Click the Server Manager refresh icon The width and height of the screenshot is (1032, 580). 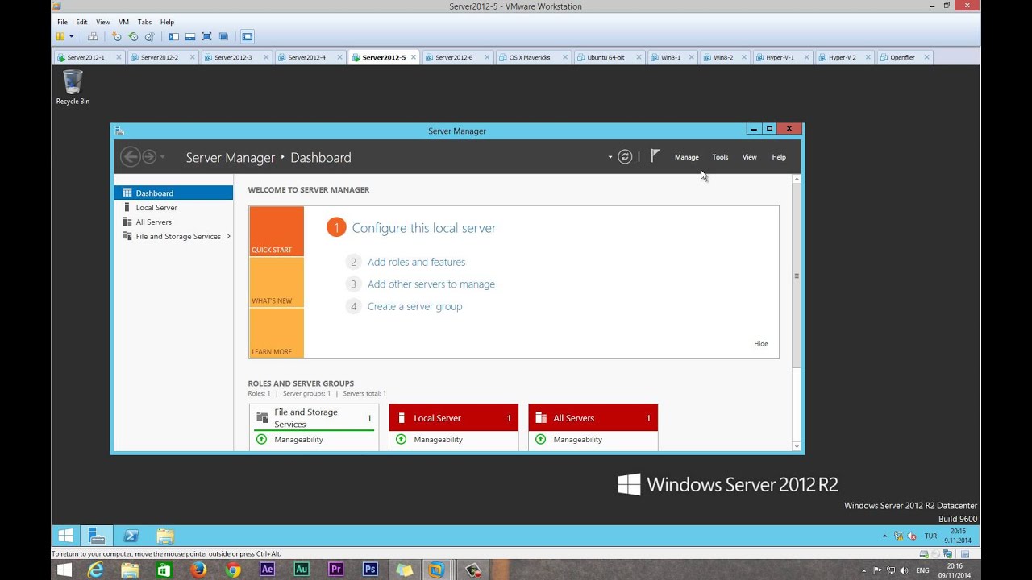click(x=625, y=157)
